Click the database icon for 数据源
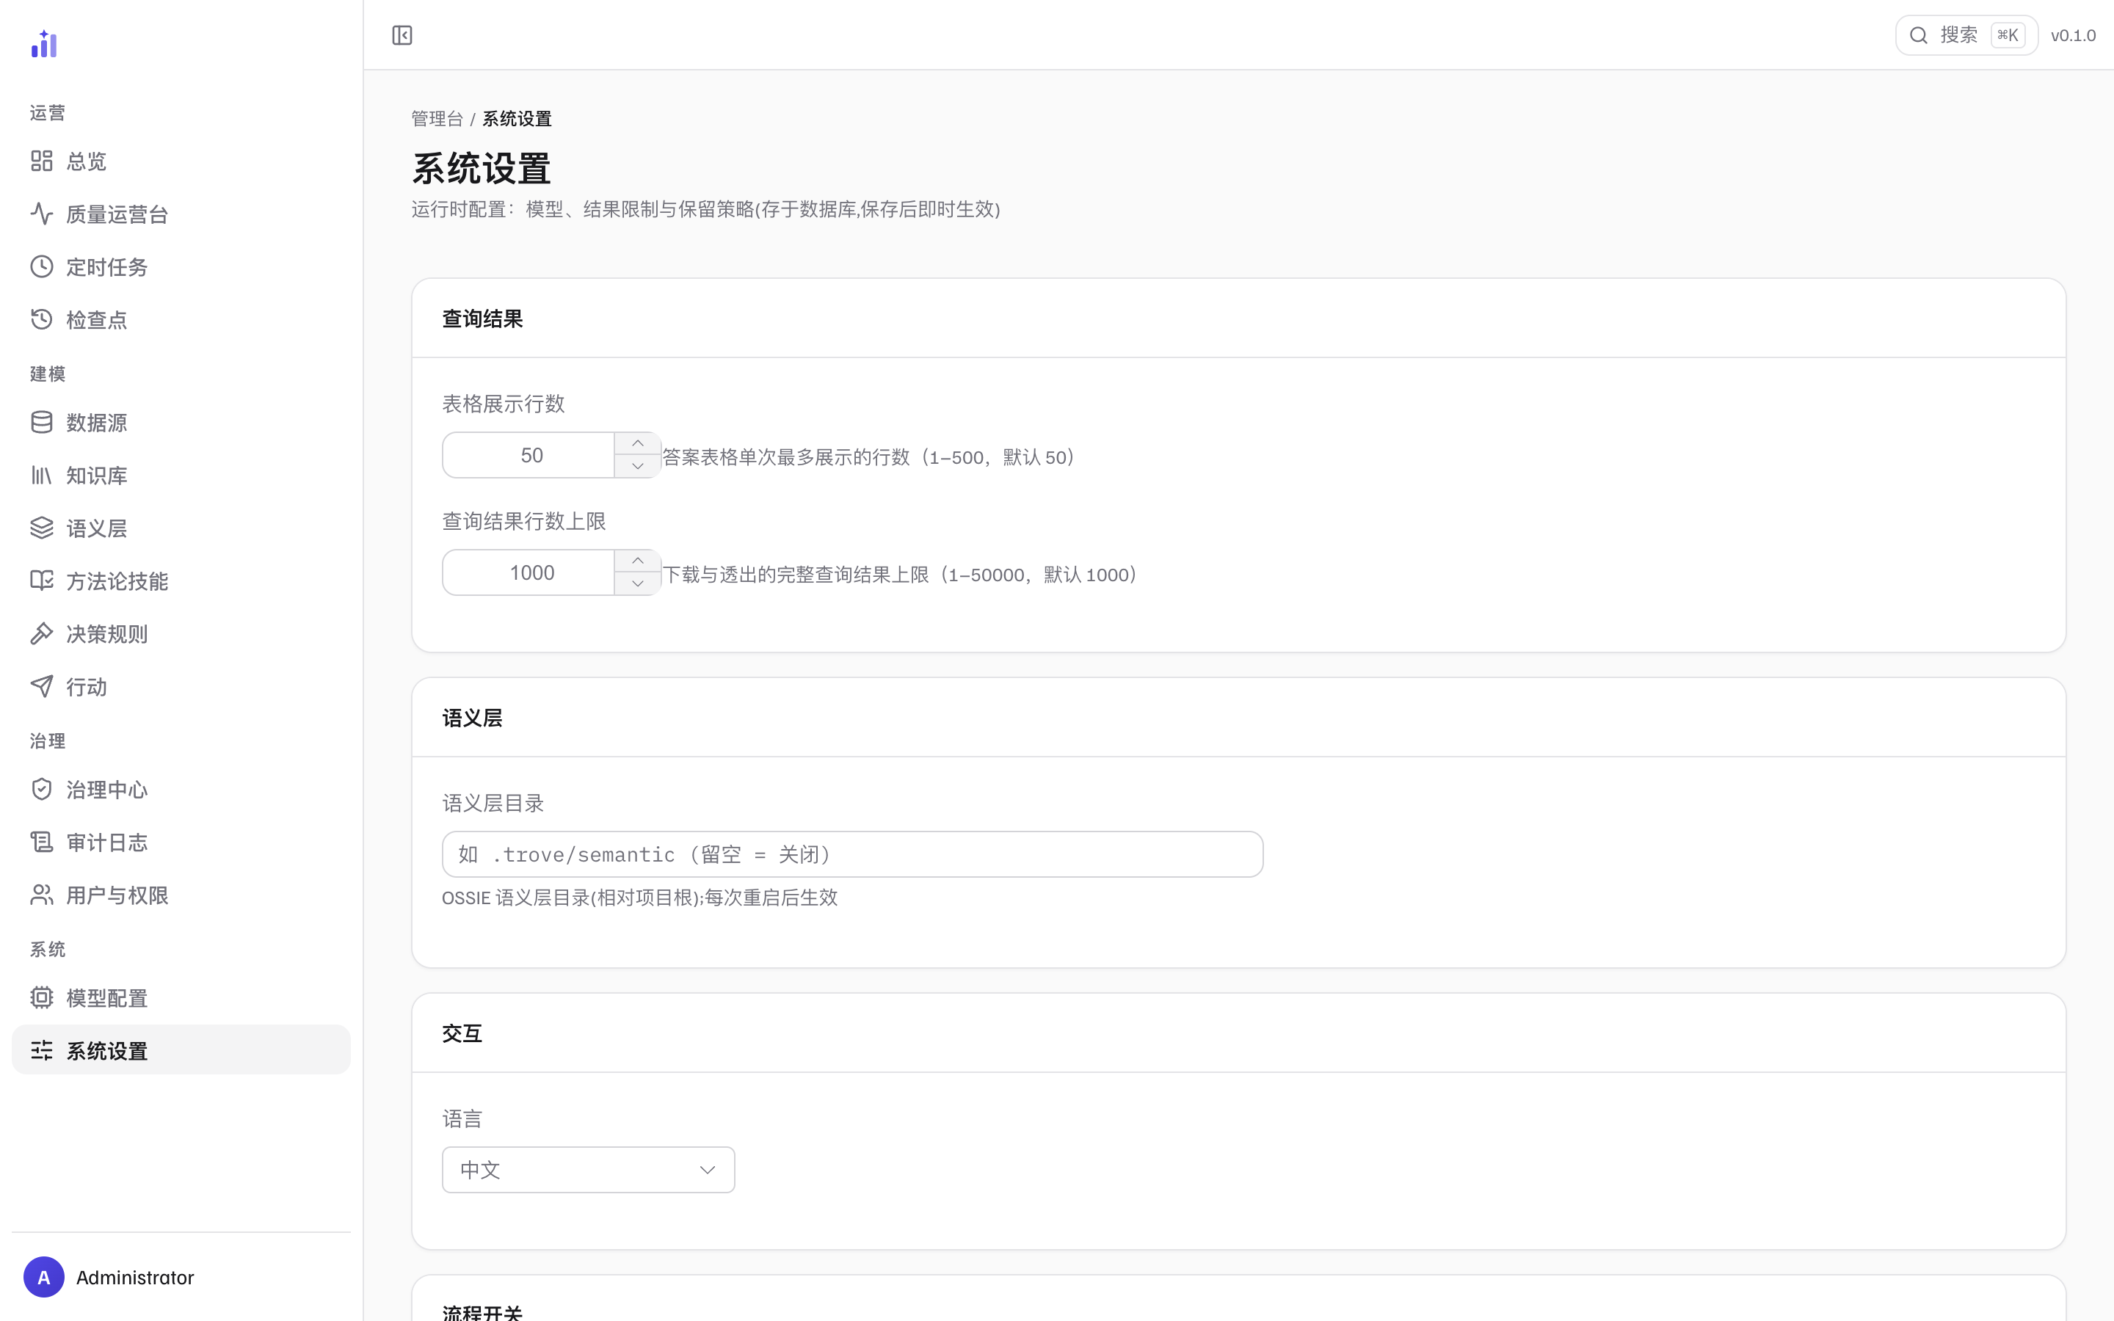 (x=41, y=422)
